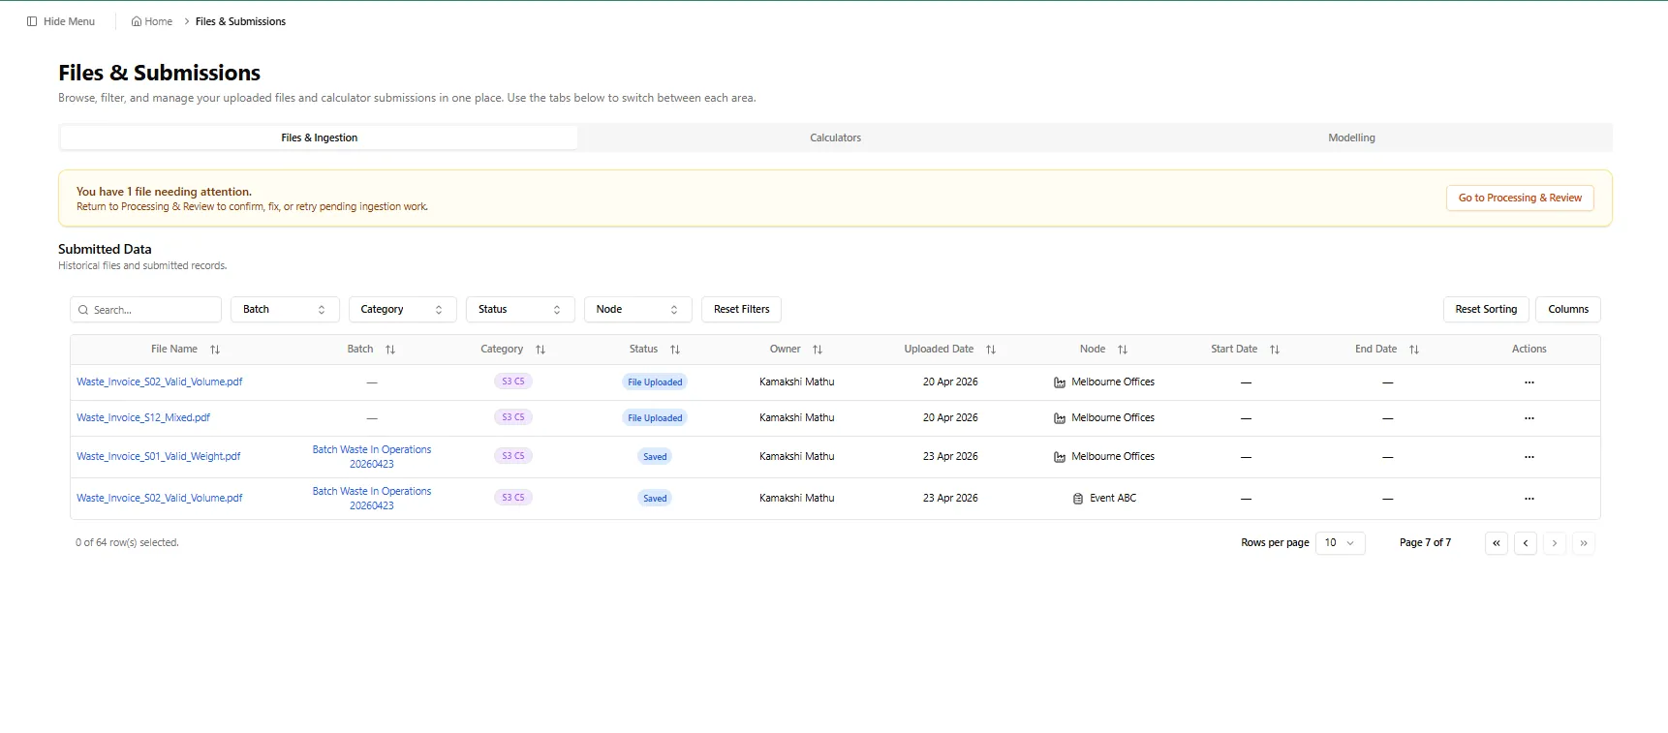The width and height of the screenshot is (1668, 733).
Task: Open the Category filter dropdown
Action: [x=402, y=310]
